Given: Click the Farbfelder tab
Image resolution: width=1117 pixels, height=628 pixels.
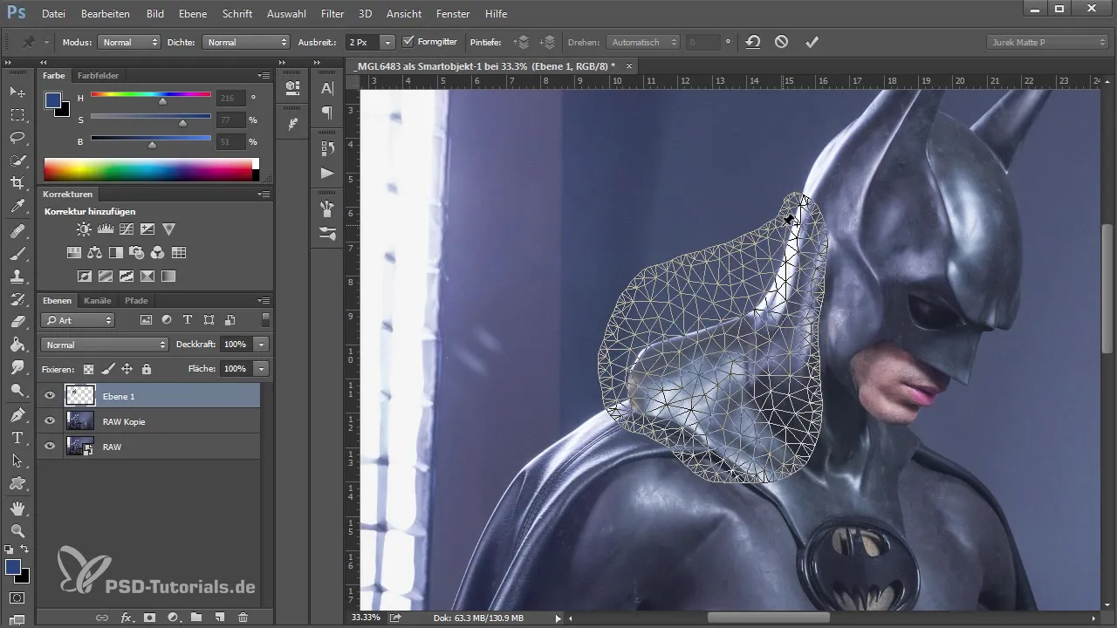Looking at the screenshot, I should [x=98, y=76].
